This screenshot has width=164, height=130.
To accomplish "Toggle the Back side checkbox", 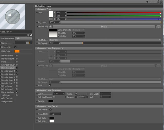I will (x=76, y=94).
